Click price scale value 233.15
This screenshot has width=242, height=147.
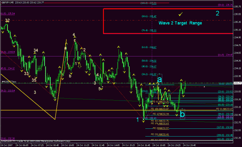pos(237,107)
